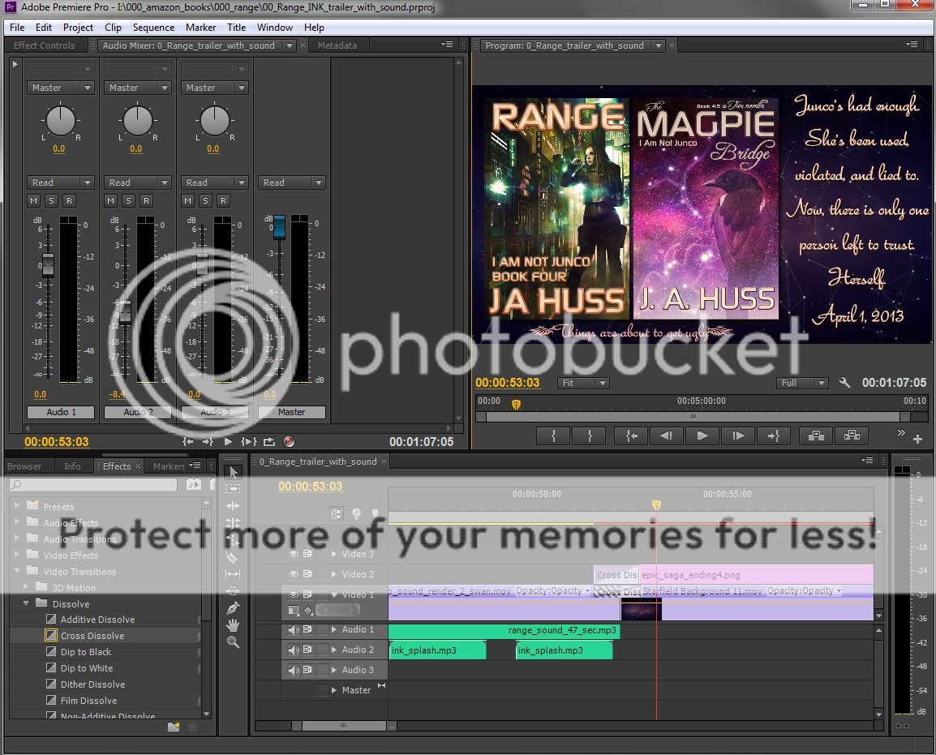Click the record button in Audio Mixer
The width and height of the screenshot is (936, 755).
coord(289,442)
